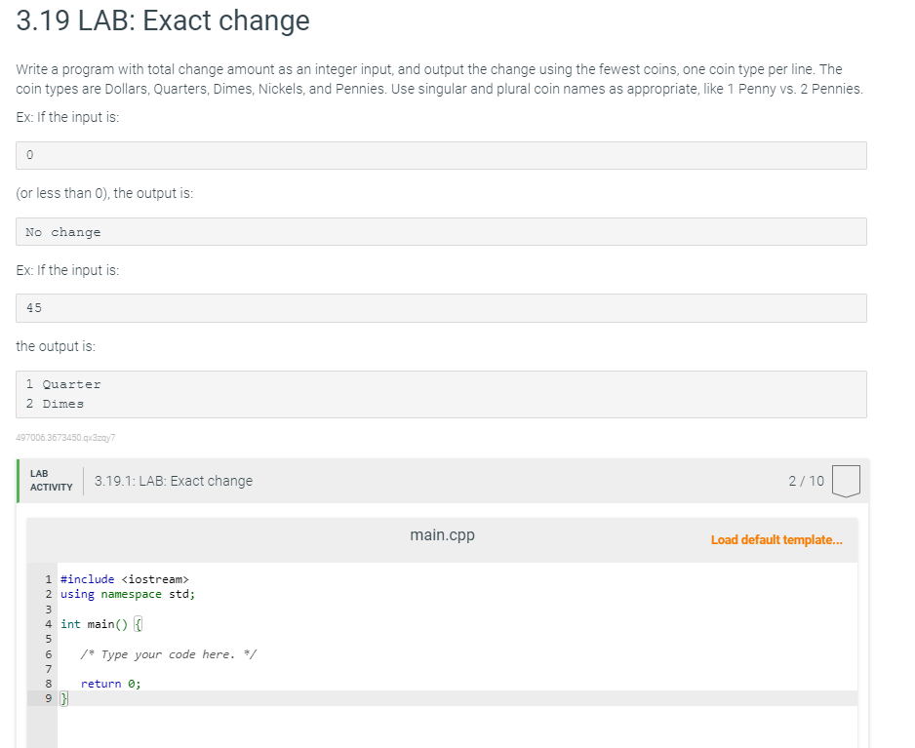
Task: Select the main.cpp file tab
Action: (x=442, y=534)
